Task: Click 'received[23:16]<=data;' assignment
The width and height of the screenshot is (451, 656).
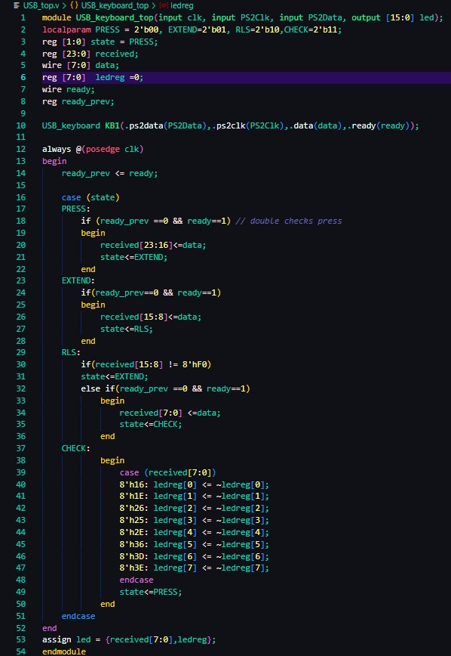Action: (x=153, y=245)
